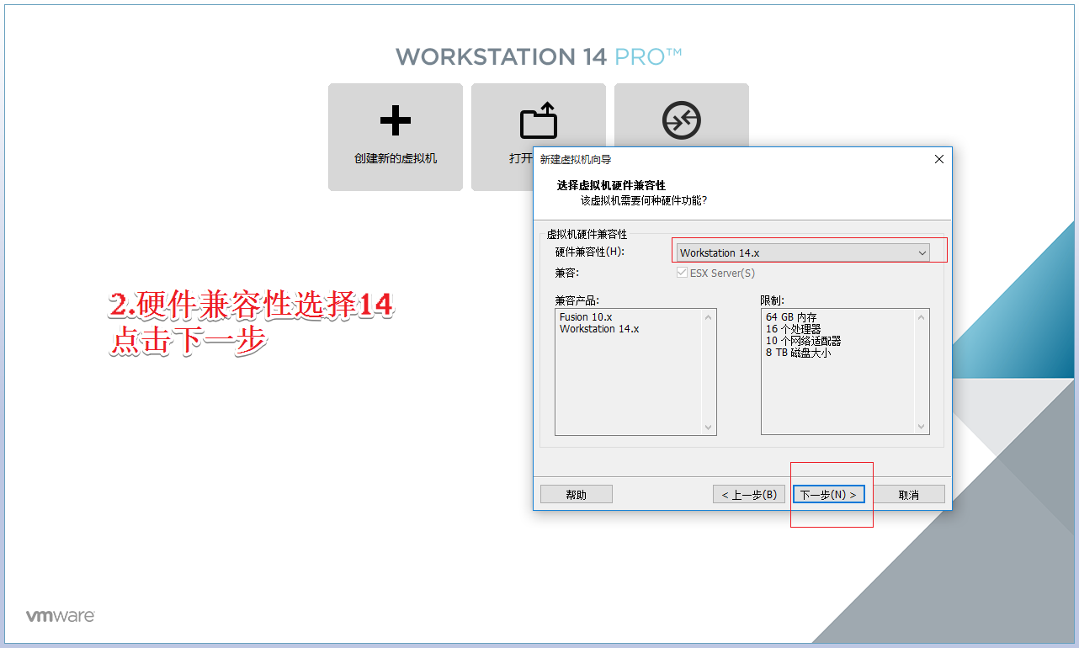Click the 8 TB 磁盘大小 limit entry
1079x648 pixels.
pyautogui.click(x=798, y=353)
